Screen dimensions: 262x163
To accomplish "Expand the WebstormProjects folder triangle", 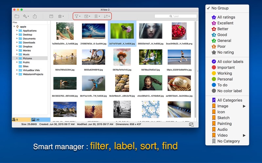I will pyautogui.click(x=17, y=74).
